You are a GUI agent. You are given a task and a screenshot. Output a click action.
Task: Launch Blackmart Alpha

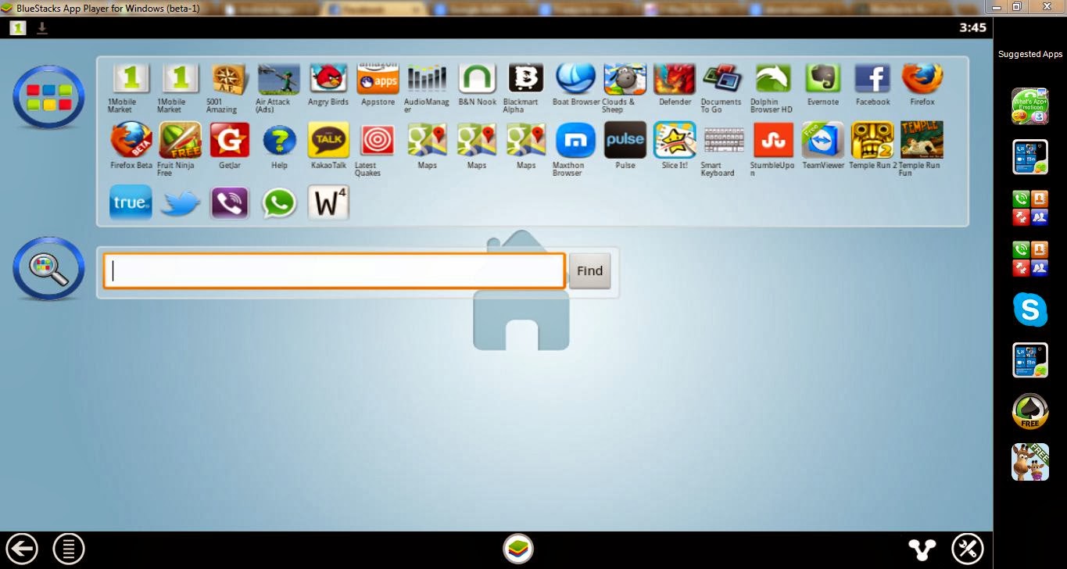click(526, 81)
